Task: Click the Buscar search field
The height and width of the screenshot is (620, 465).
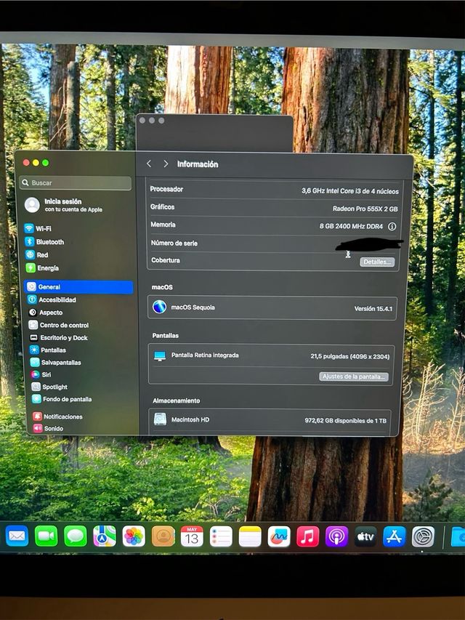Action: coord(76,182)
